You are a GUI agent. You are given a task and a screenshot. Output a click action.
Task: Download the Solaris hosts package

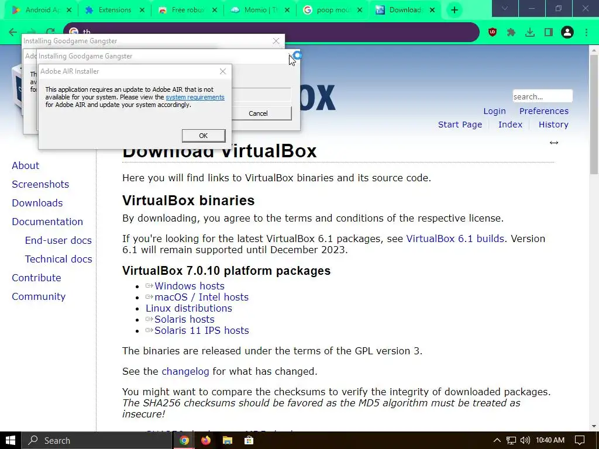(184, 319)
